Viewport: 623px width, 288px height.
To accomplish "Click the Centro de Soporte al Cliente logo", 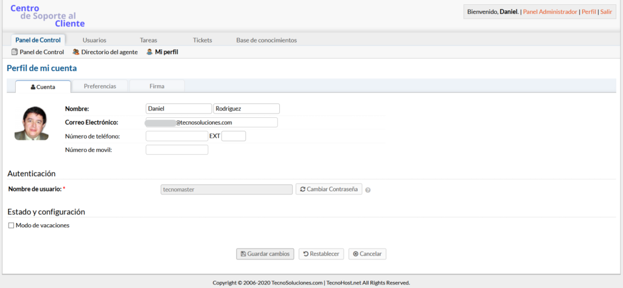I will click(47, 16).
